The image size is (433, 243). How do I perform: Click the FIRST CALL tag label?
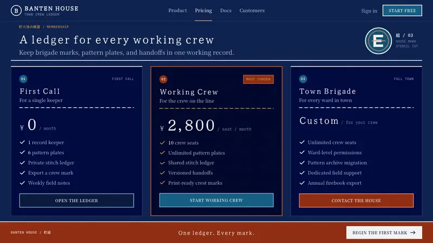point(123,79)
